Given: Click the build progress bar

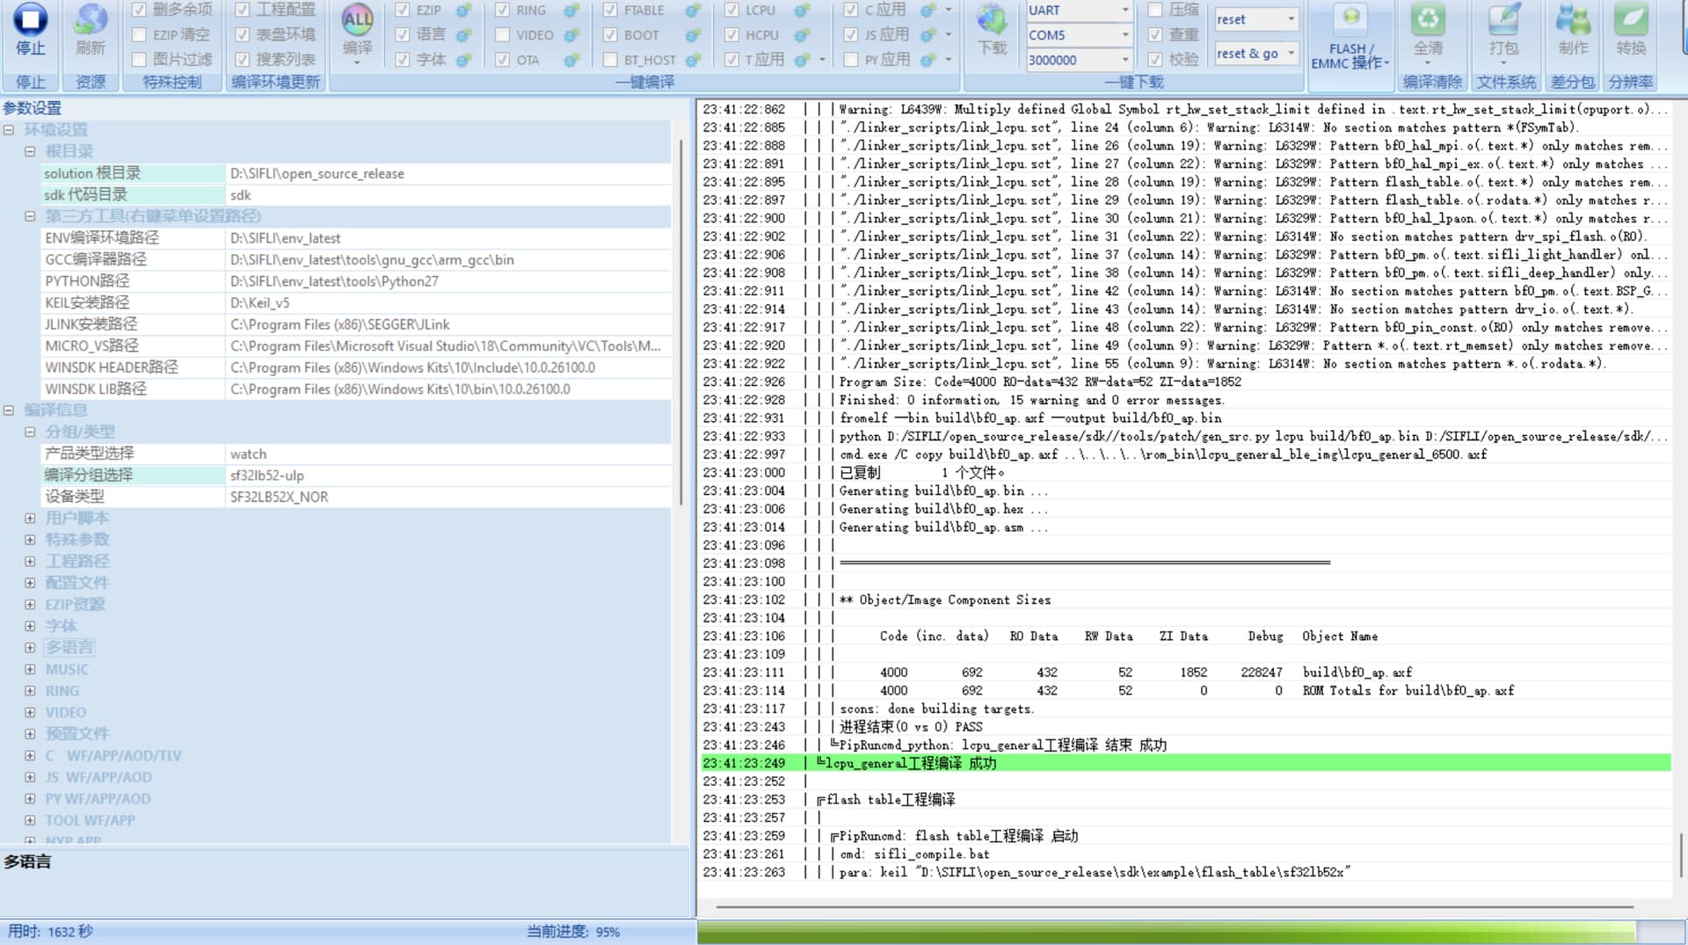Looking at the screenshot, I should [x=1165, y=932].
